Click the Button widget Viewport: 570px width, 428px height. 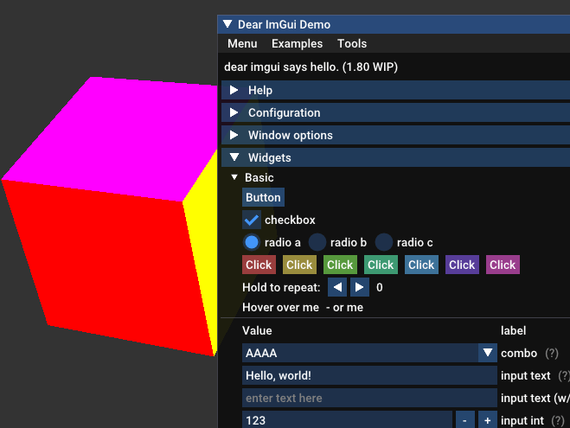pos(263,197)
